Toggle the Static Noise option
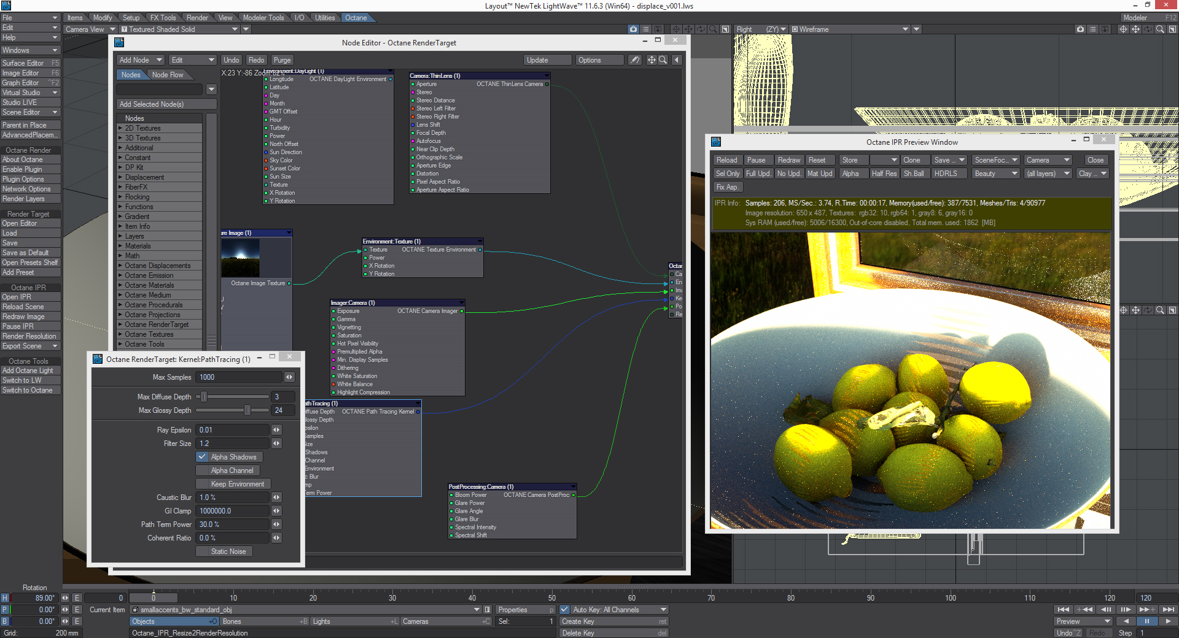Image resolution: width=1179 pixels, height=638 pixels. click(x=224, y=552)
